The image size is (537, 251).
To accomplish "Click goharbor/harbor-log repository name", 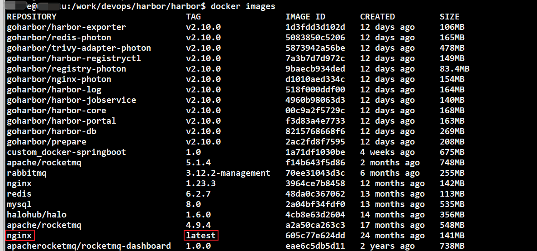I will click(x=54, y=90).
